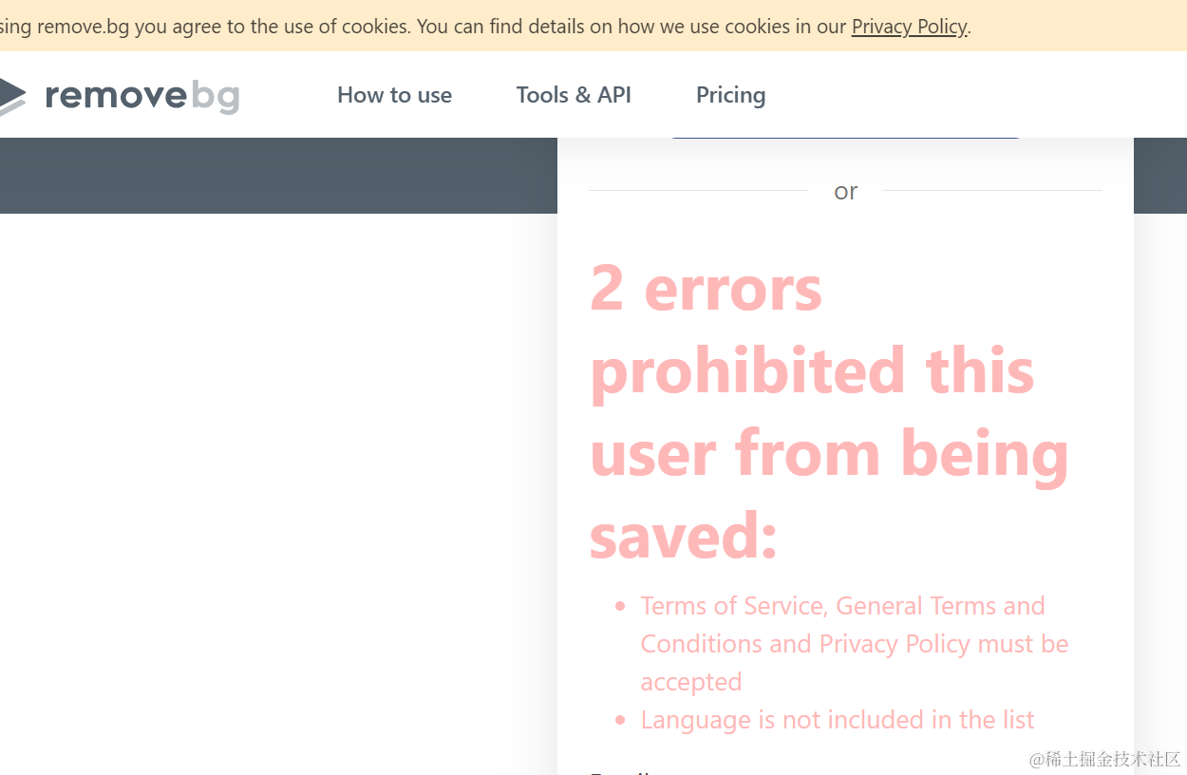This screenshot has height=775, width=1187.
Task: Open the How to use menu
Action: (x=394, y=95)
